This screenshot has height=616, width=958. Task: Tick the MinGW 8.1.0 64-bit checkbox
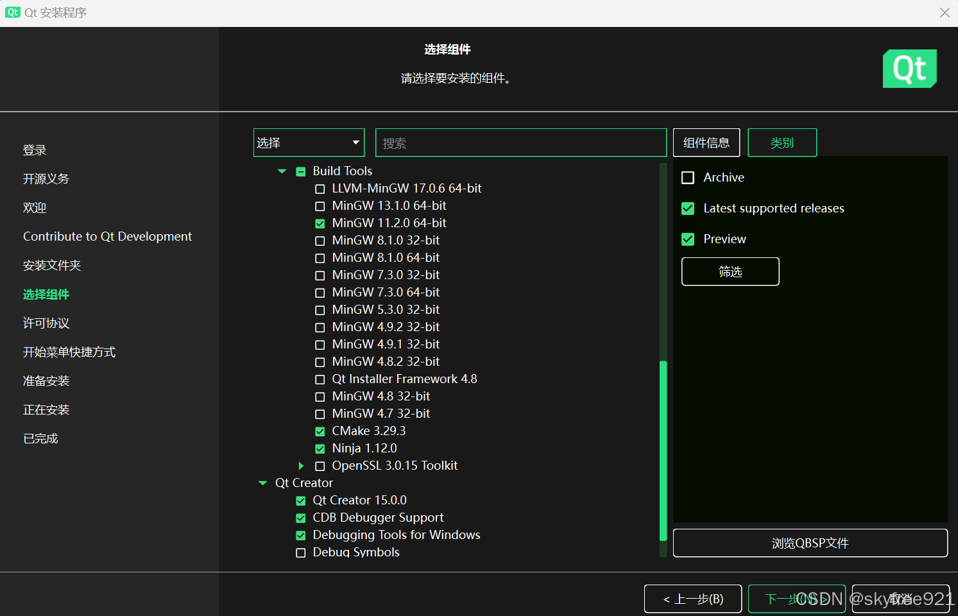pos(320,258)
